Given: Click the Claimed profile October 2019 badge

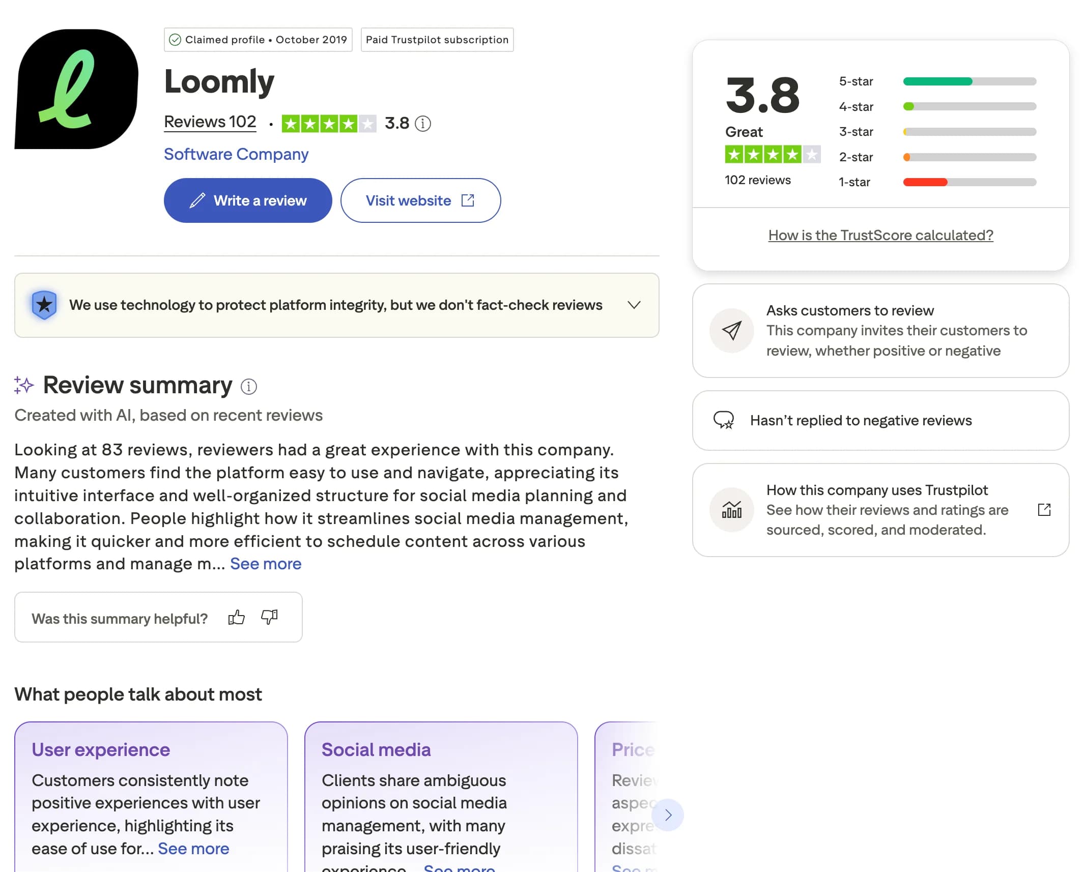Looking at the screenshot, I should click(x=258, y=40).
